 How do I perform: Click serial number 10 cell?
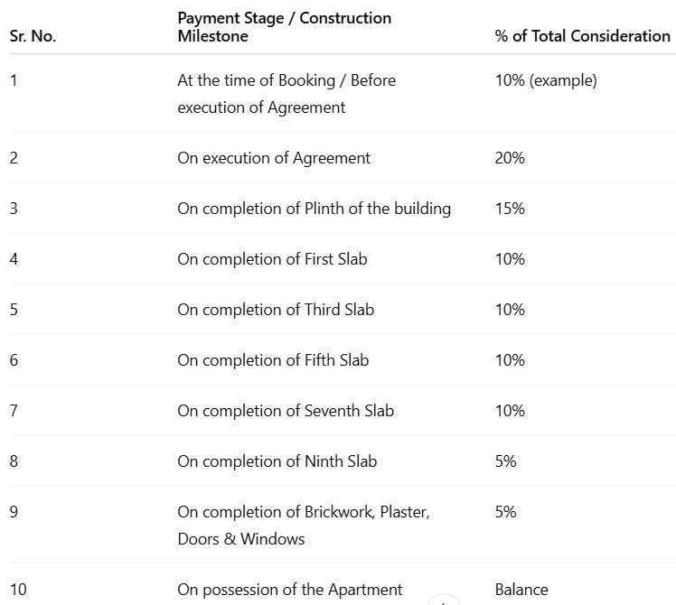18,590
